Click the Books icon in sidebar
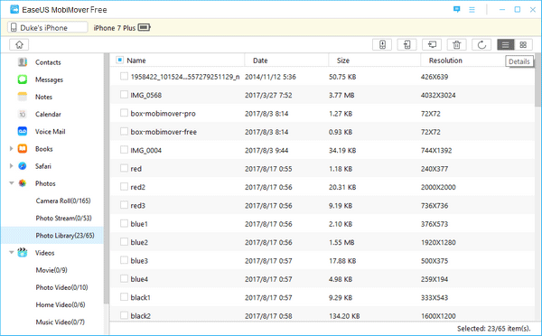 23,149
